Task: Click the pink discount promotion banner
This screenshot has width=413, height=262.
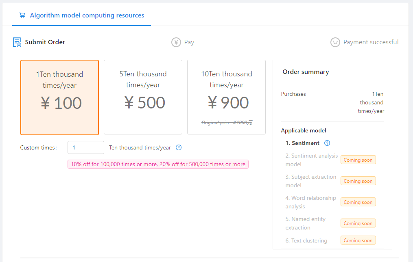Action: pyautogui.click(x=158, y=164)
